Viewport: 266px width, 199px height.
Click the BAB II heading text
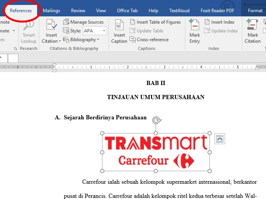(x=156, y=83)
